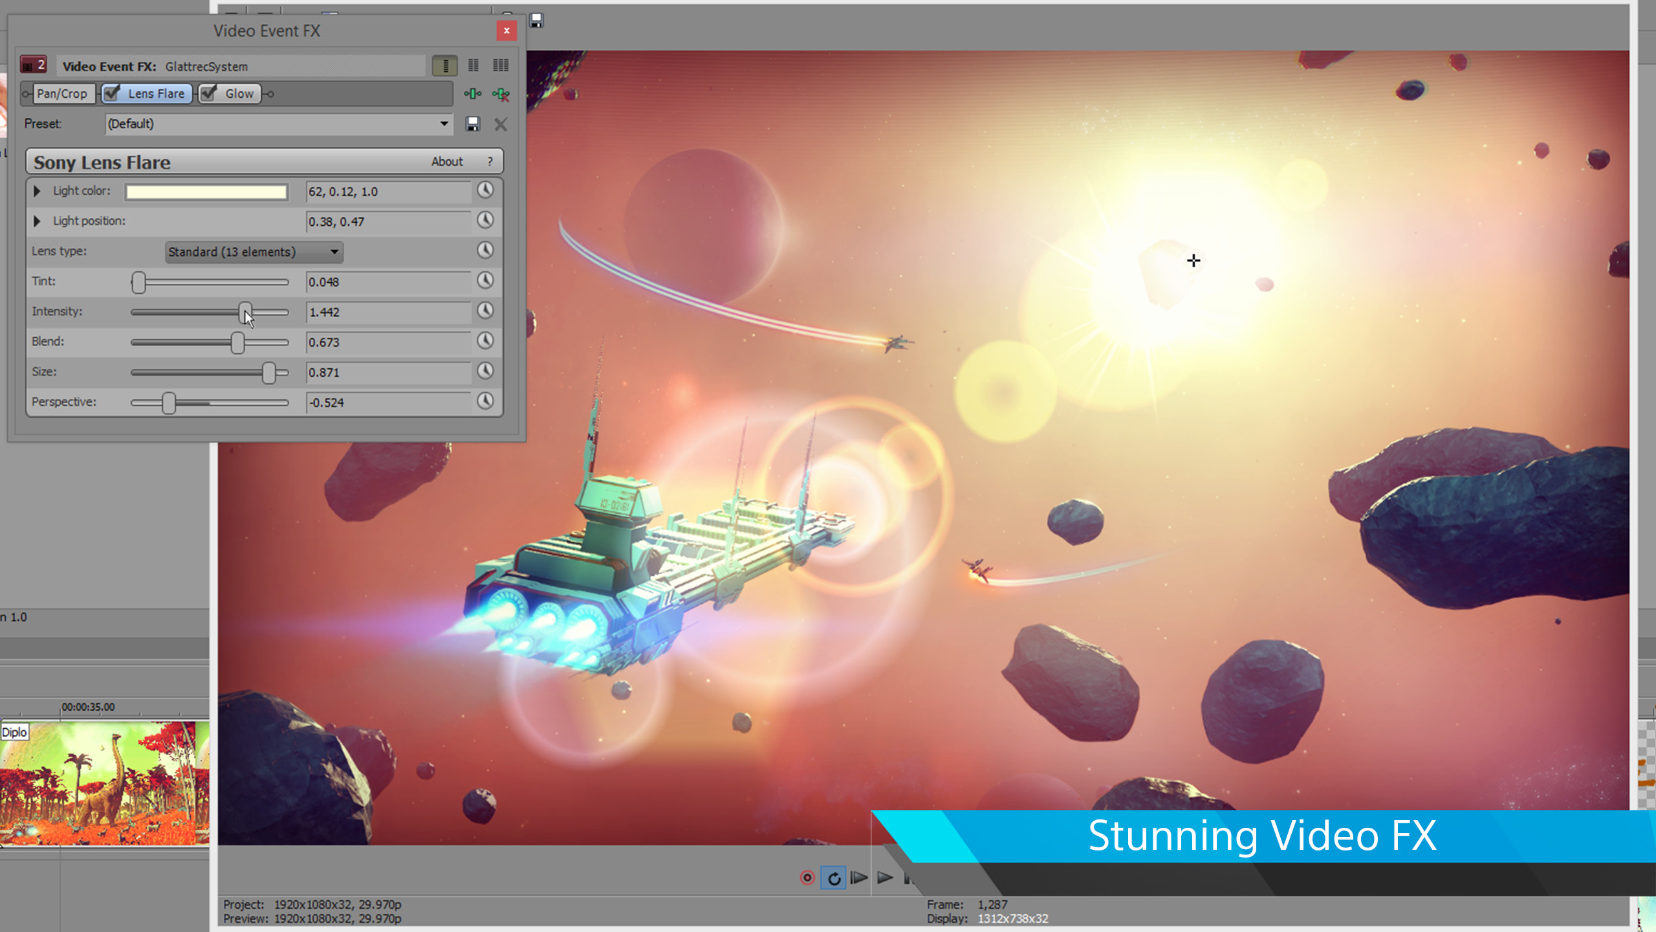Toggle loop playback mode

point(834,878)
